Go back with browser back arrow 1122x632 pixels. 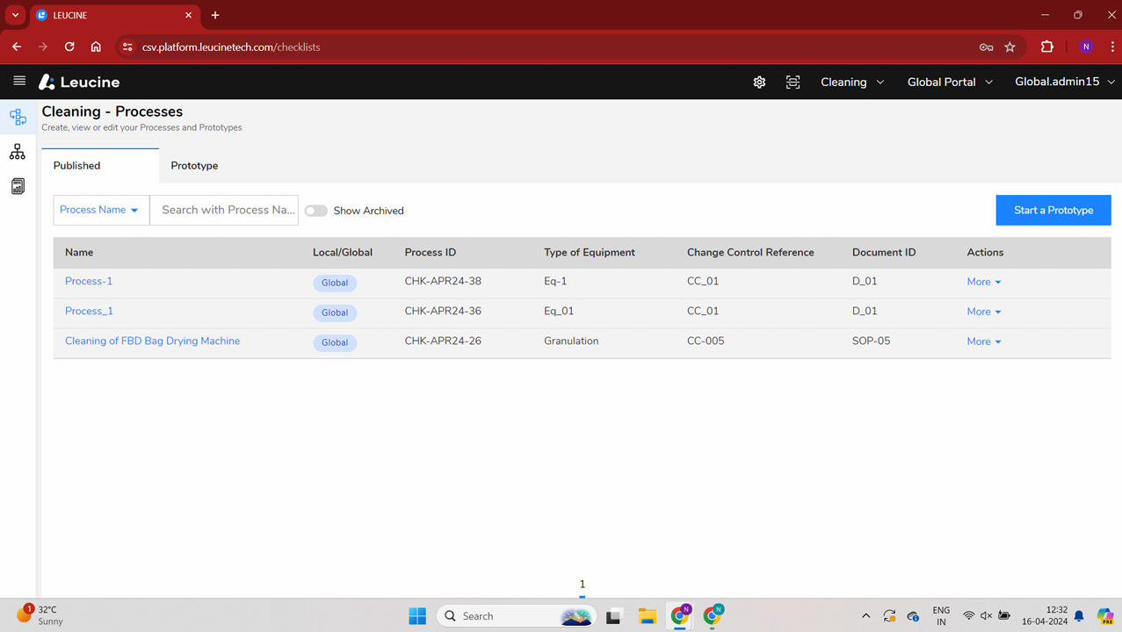pos(17,47)
